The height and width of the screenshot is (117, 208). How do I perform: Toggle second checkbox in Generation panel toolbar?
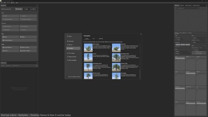[6, 66]
